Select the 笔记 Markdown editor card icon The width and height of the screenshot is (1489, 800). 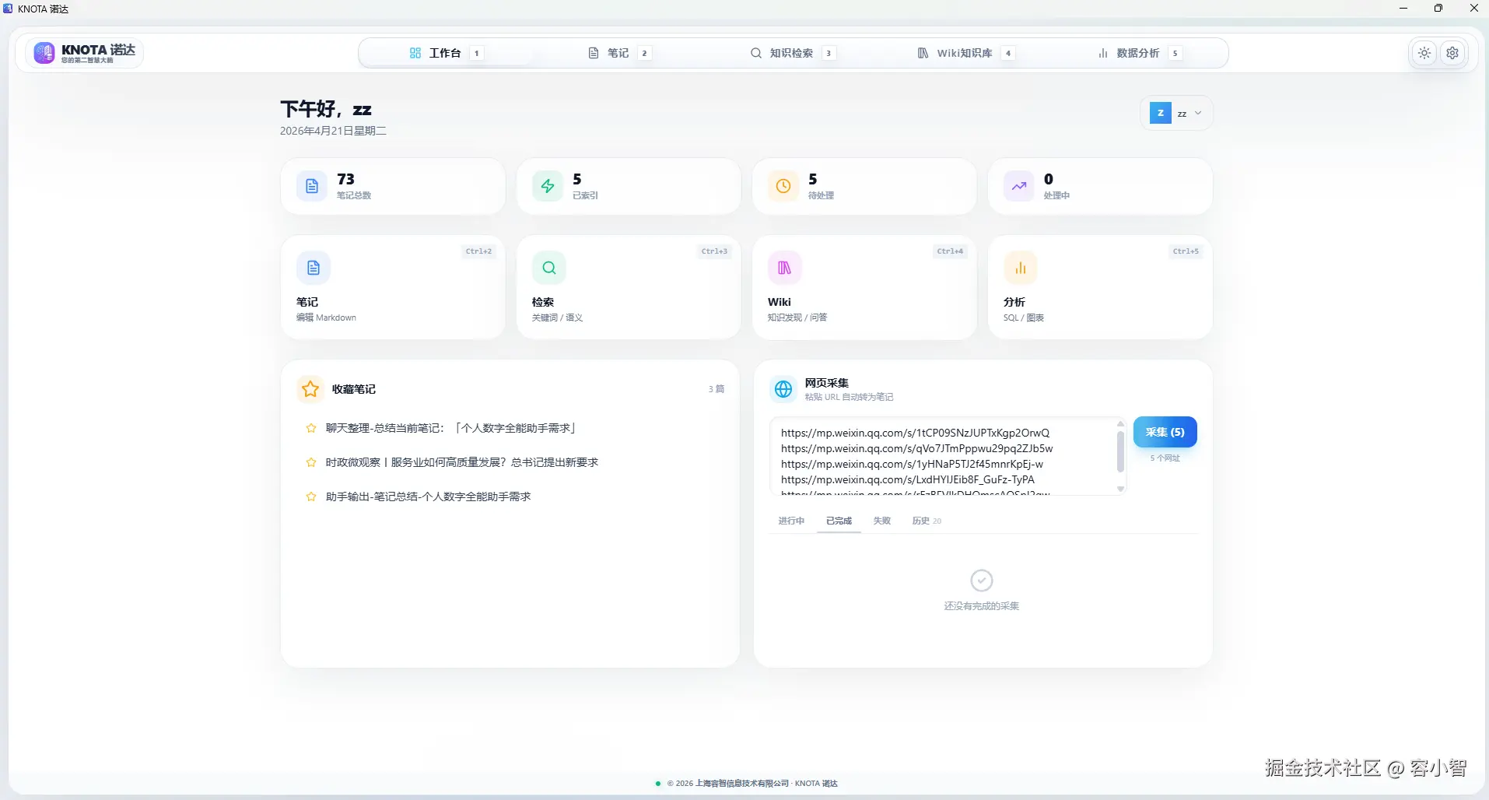pos(313,267)
